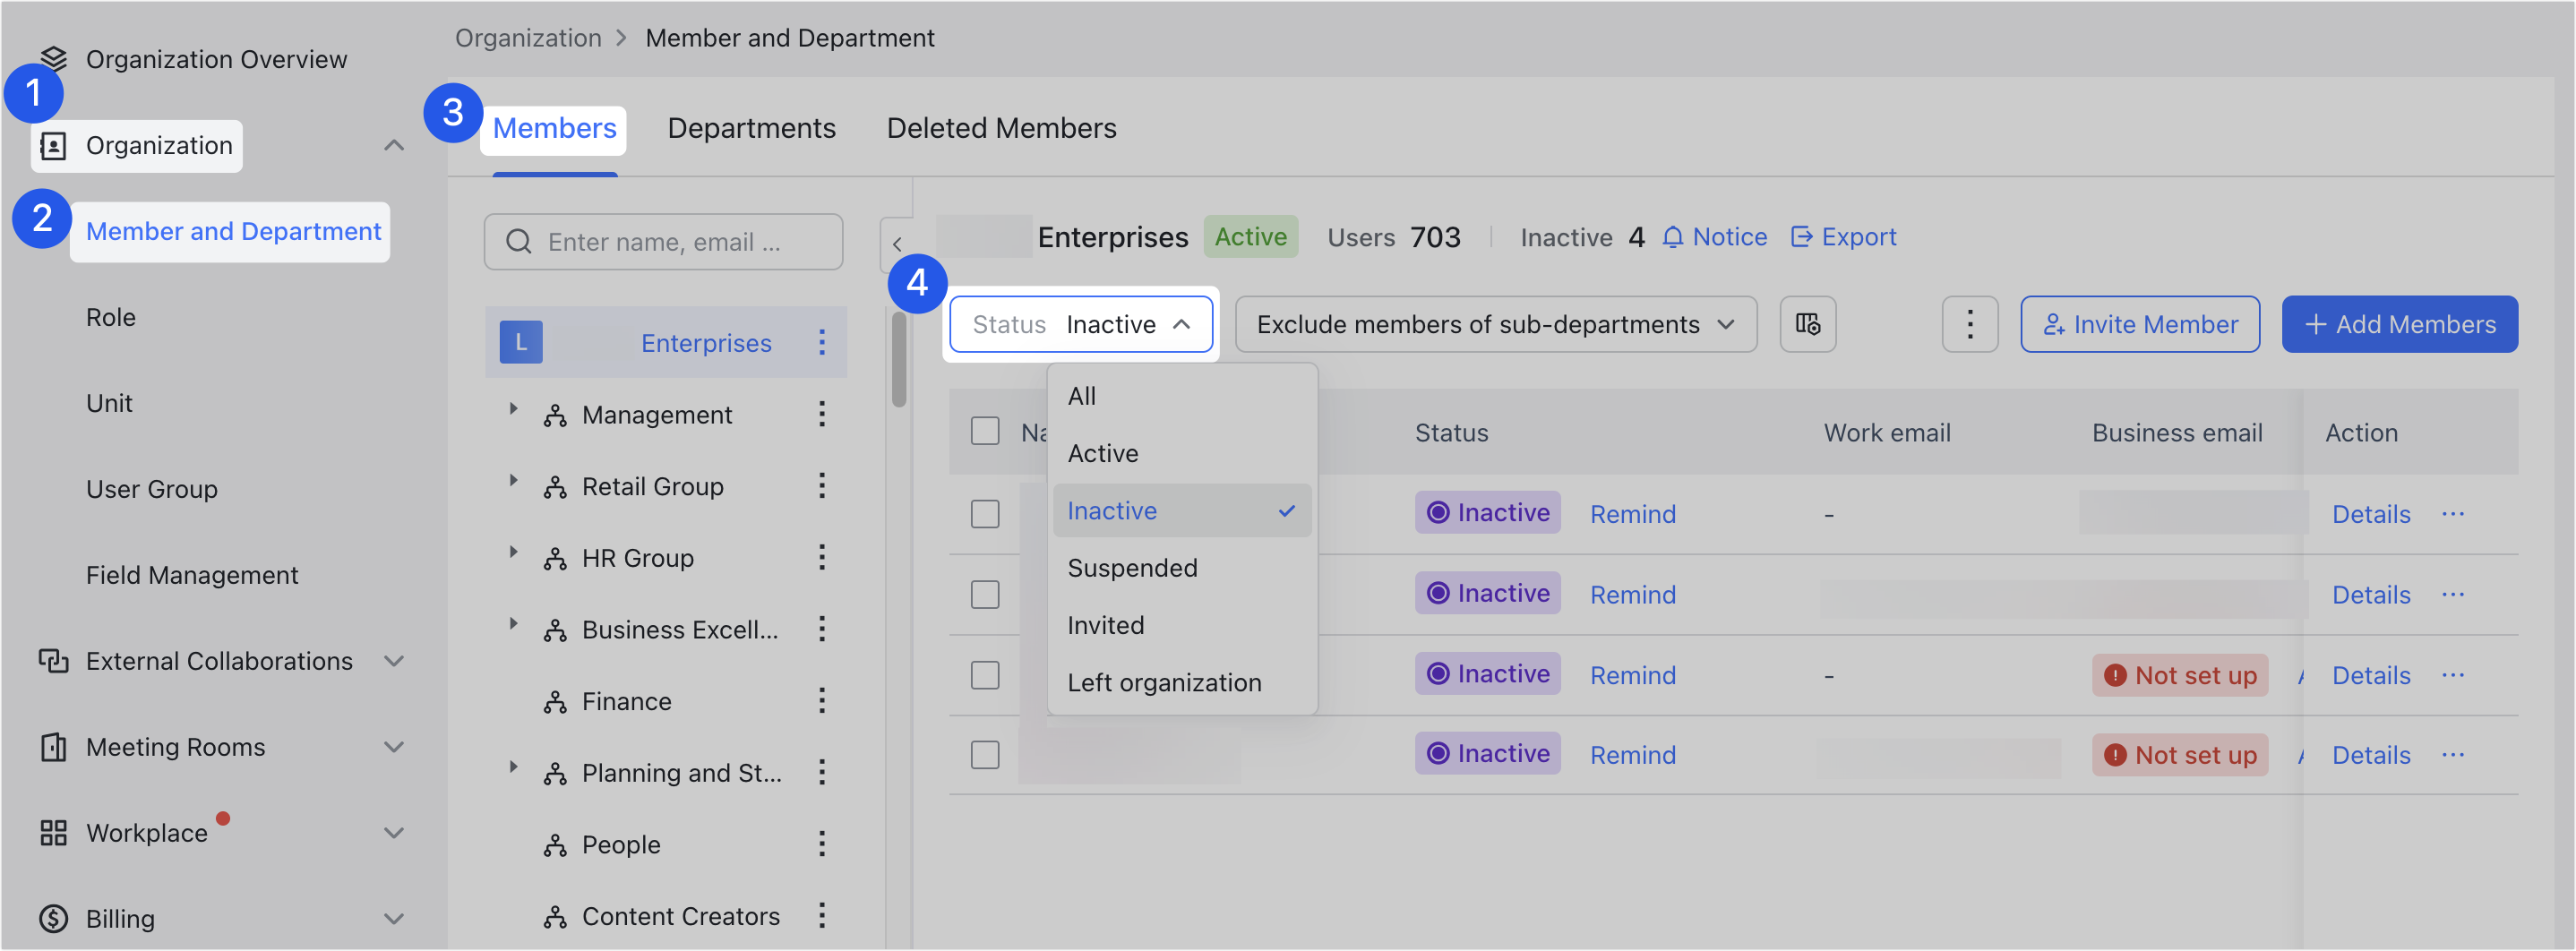2576x951 pixels.
Task: Click the Workplace grid icon
Action: pos(53,833)
